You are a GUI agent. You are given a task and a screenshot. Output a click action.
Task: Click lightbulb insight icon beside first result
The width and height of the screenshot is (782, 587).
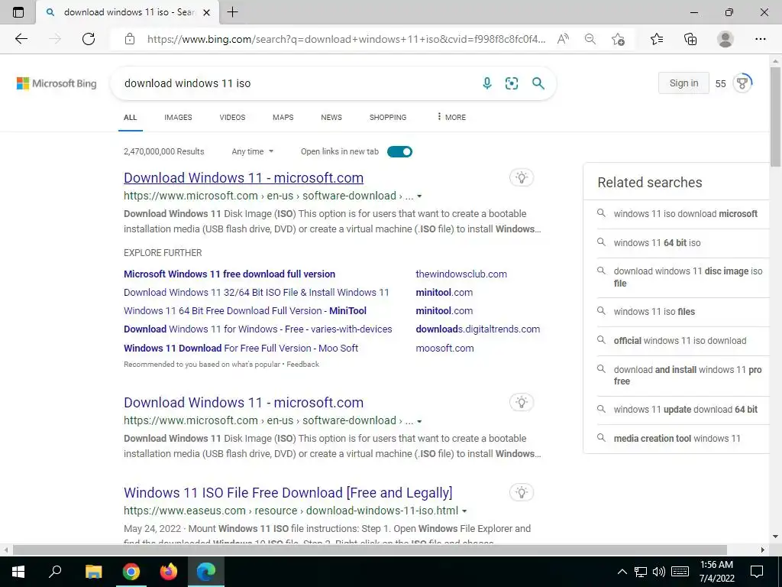(x=522, y=177)
